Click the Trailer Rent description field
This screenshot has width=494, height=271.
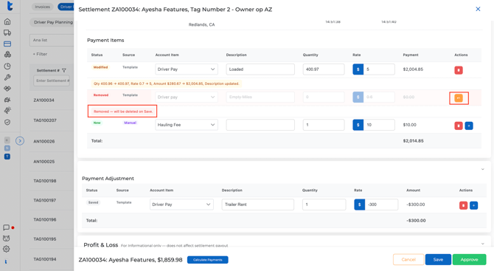(258, 205)
